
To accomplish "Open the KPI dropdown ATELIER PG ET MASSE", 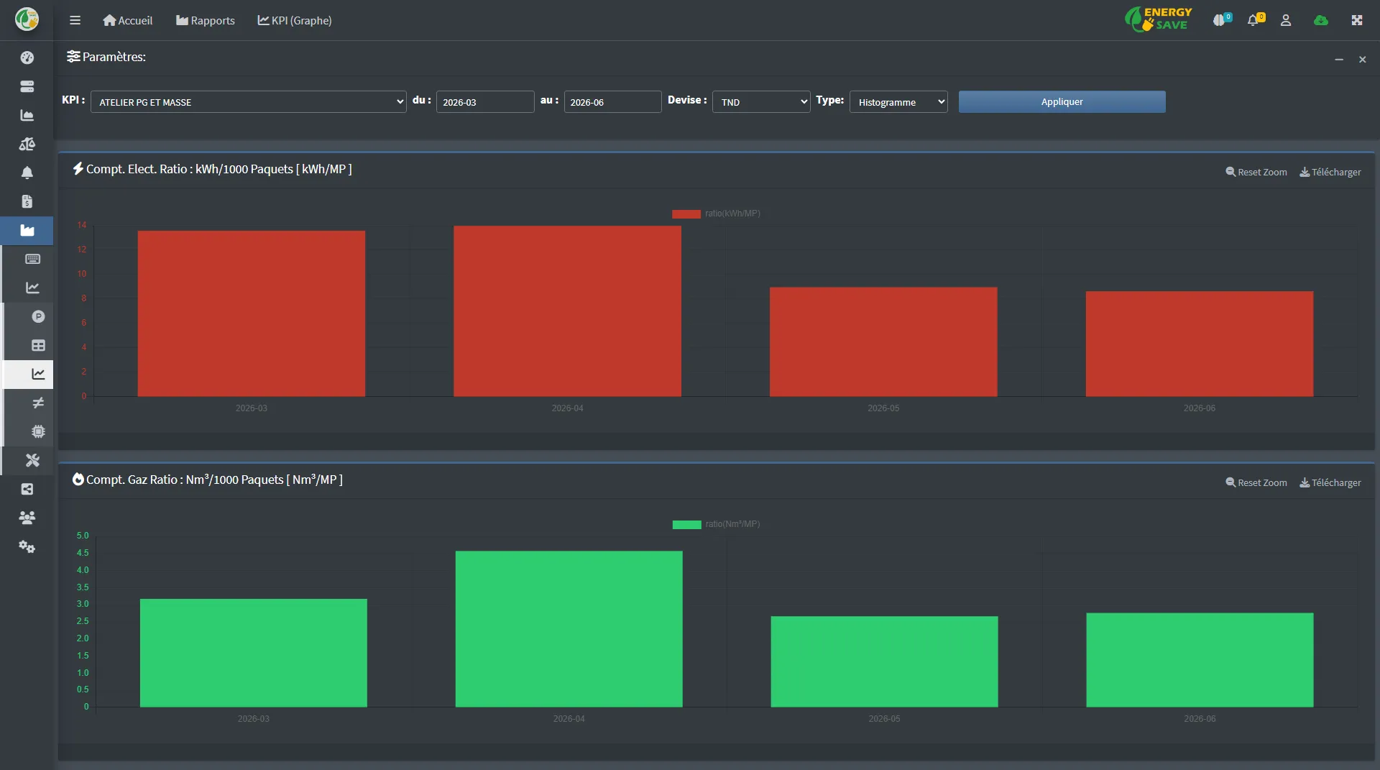I will tap(248, 102).
